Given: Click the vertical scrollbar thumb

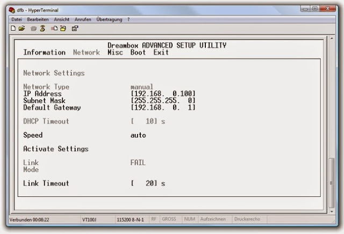Looking at the screenshot, I should (x=332, y=183).
